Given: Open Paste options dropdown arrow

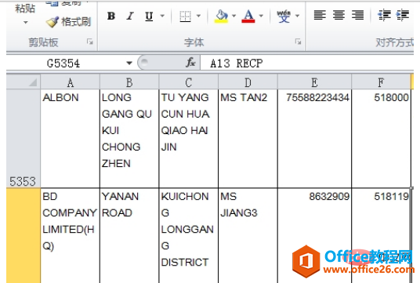Looking at the screenshot, I should tap(25, 23).
